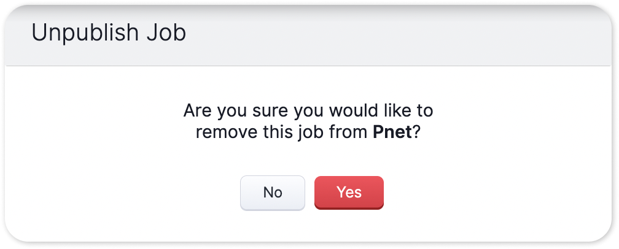
Task: Click the confirmation question text
Action: click(308, 121)
